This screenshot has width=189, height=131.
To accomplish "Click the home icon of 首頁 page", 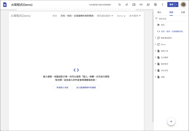I will pos(158,25).
